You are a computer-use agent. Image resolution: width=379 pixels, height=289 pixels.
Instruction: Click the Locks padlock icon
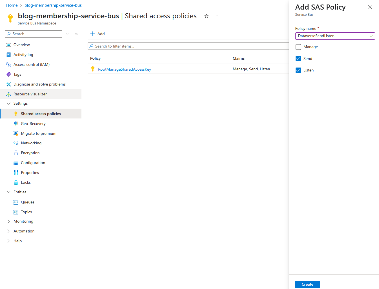(x=16, y=183)
